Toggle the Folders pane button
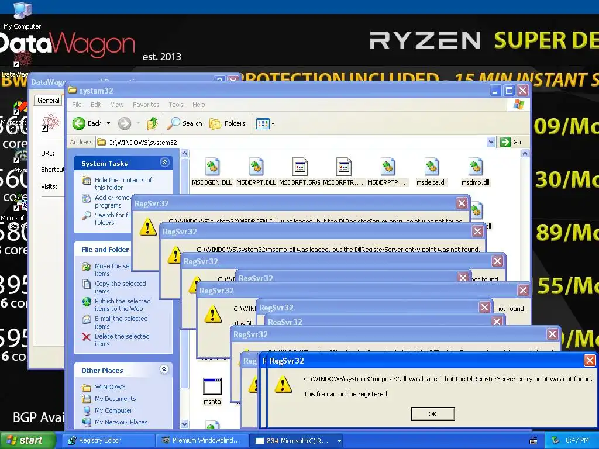Image resolution: width=599 pixels, height=449 pixels. pyautogui.click(x=228, y=123)
